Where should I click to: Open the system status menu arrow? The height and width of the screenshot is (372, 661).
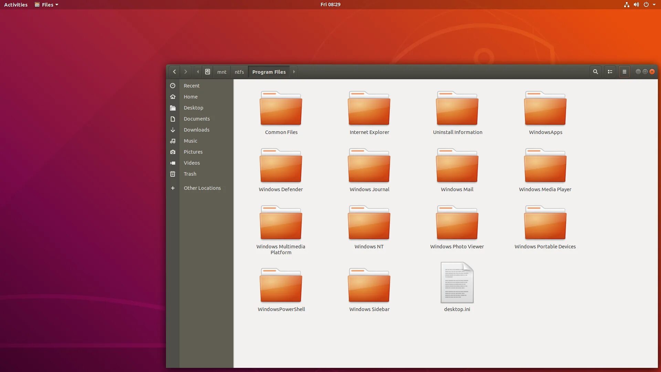tap(654, 4)
